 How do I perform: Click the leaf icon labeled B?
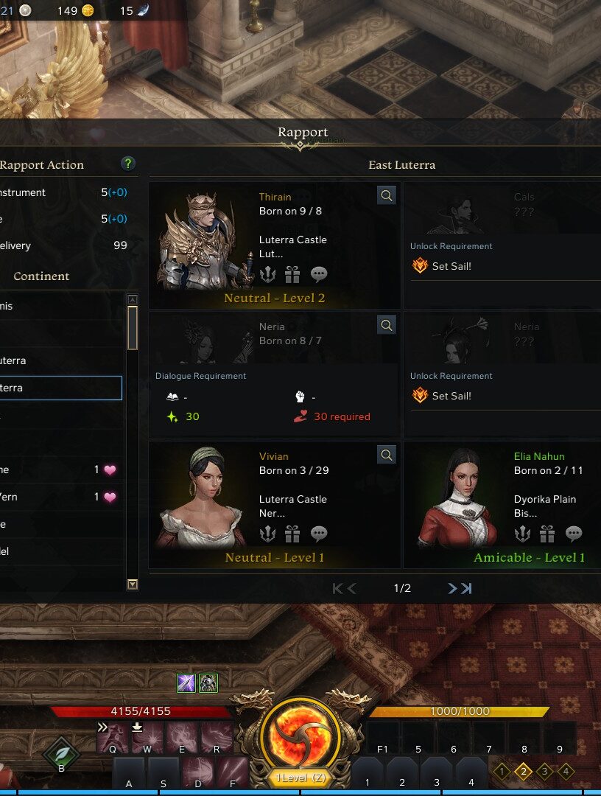(61, 755)
